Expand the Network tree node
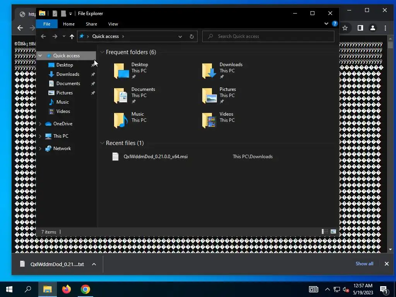 pyautogui.click(x=40, y=148)
